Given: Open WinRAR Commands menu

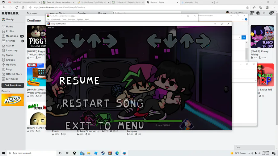Looking at the screenshot, I should coord(56,19).
